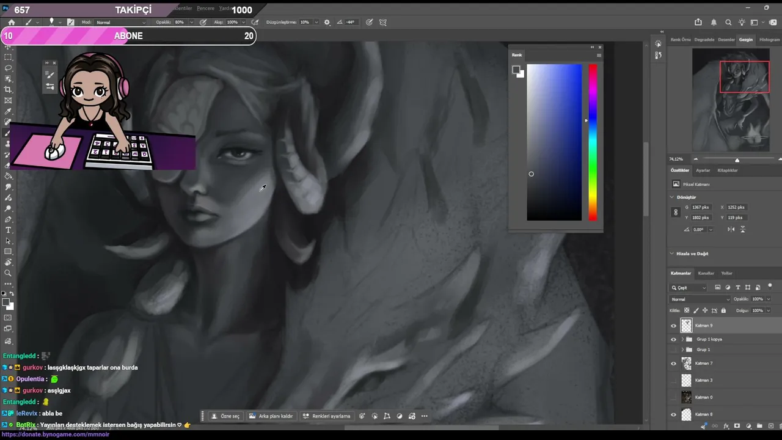Screen dimensions: 782x440
Task: Activate the Zoom tool magnifier
Action: pyautogui.click(x=9, y=273)
